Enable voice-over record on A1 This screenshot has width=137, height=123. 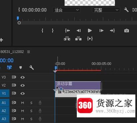point(40,103)
